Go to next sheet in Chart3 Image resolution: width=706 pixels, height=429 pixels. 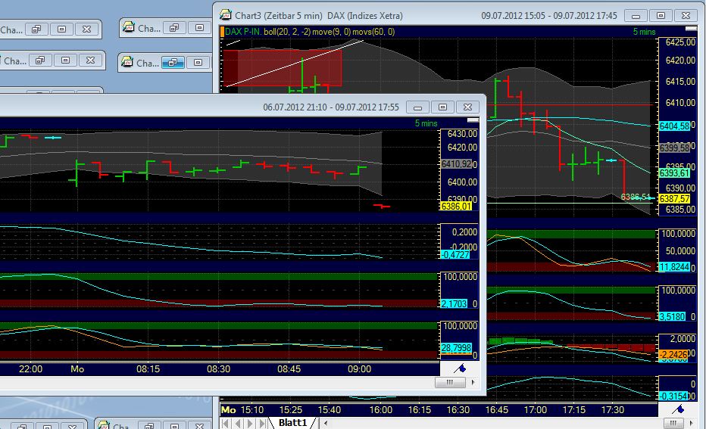point(250,423)
